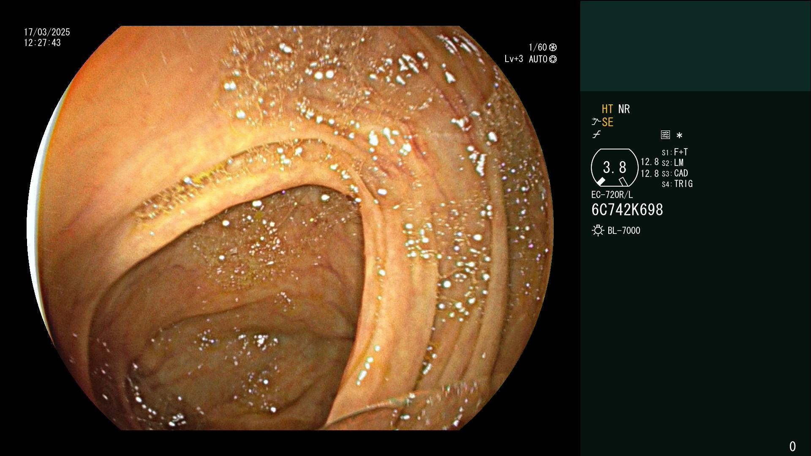Click the tone curve icon below SE
This screenshot has width=811, height=456.
pos(596,135)
